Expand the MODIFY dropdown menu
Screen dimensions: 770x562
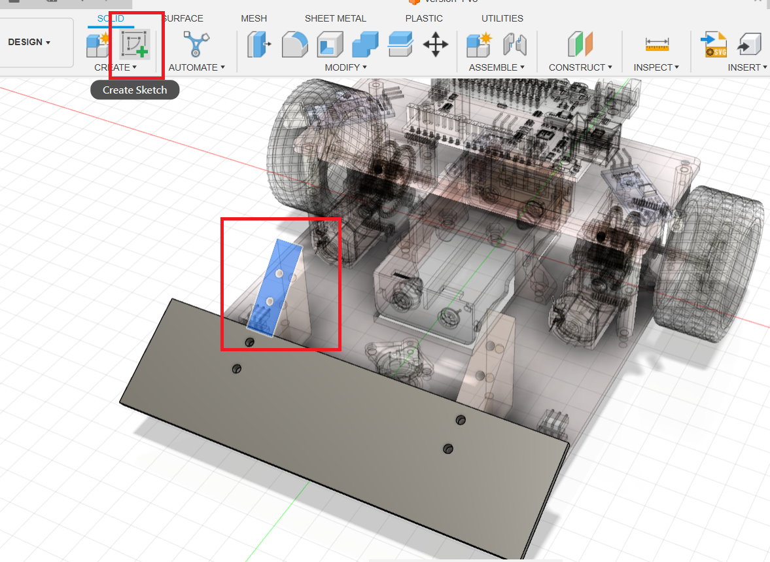(x=345, y=67)
